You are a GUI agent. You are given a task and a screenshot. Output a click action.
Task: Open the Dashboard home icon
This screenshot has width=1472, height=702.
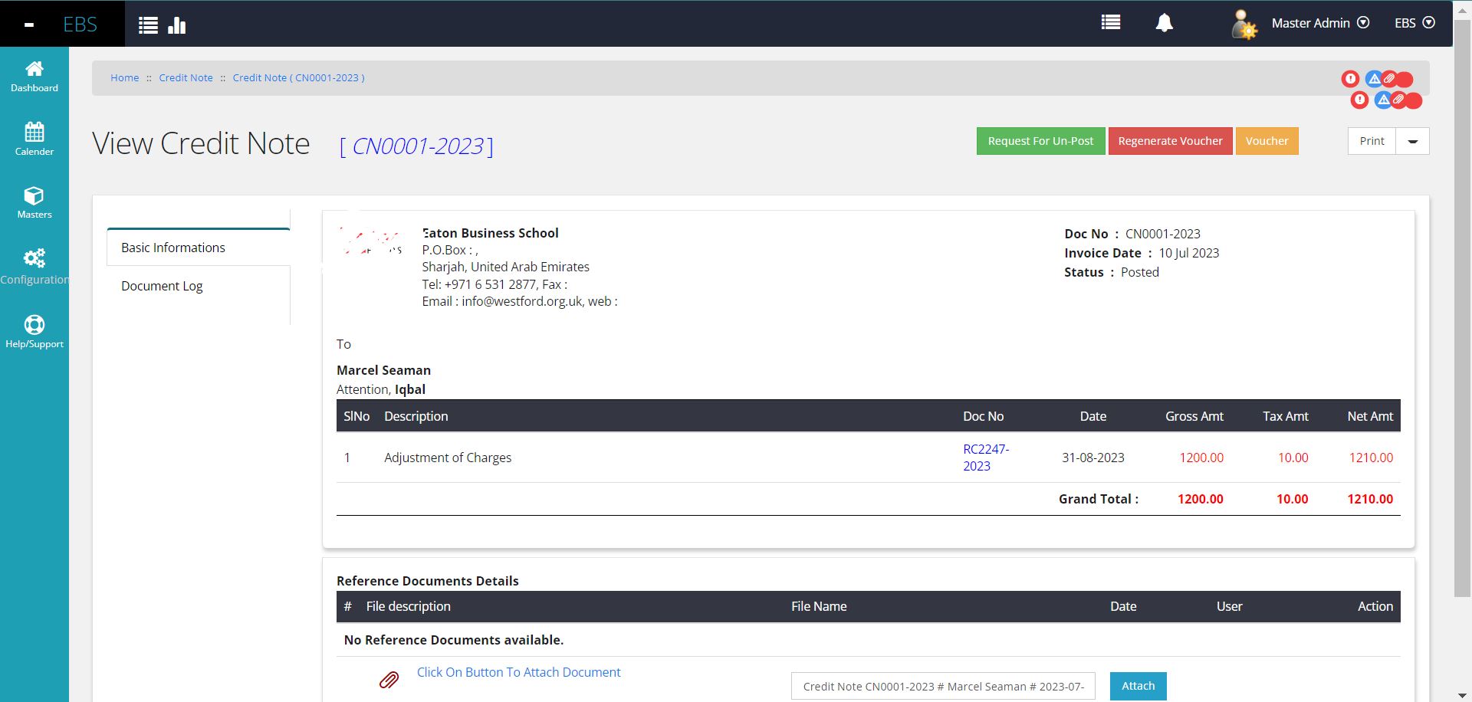click(34, 69)
